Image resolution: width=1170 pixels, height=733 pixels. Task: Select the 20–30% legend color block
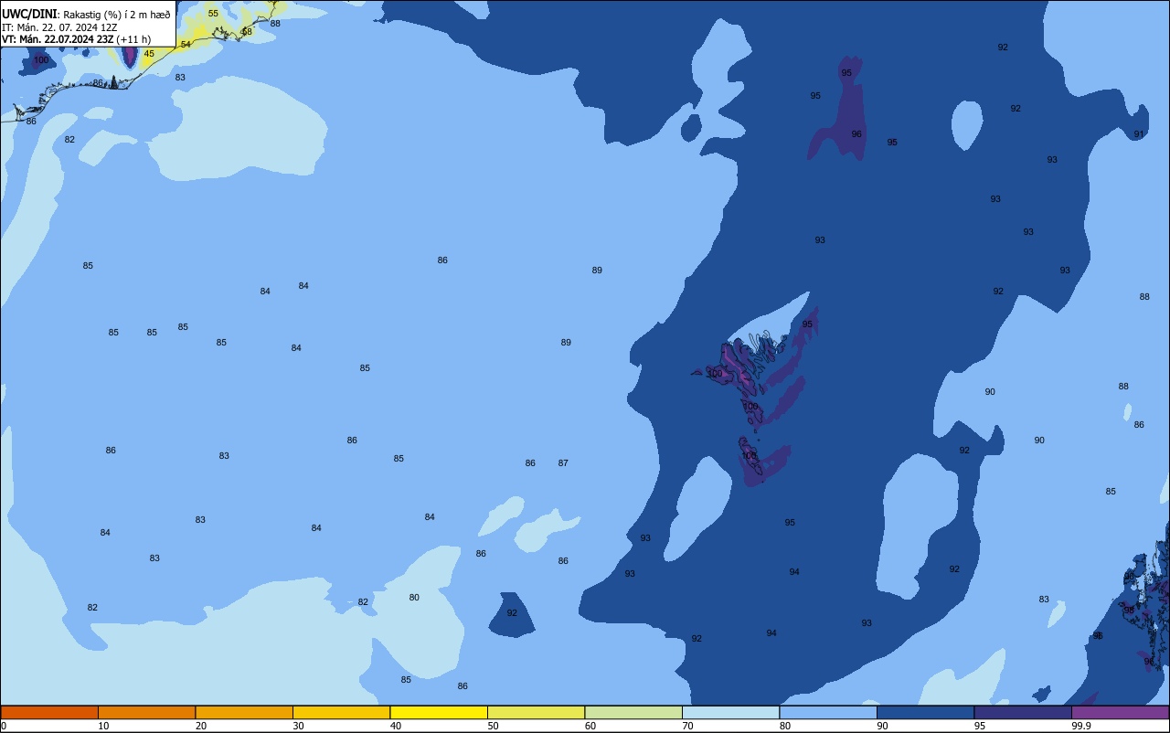(x=244, y=712)
